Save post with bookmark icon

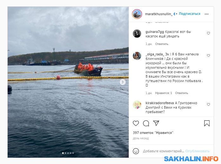(207, 123)
